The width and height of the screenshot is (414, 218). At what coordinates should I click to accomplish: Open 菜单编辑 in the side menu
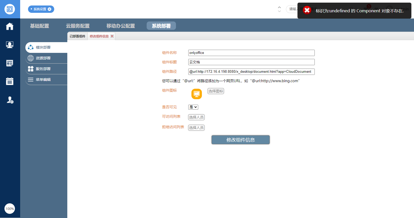[x=43, y=80]
